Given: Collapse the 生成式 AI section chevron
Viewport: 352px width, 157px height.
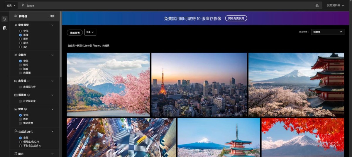Looking at the screenshot, I should (x=53, y=132).
